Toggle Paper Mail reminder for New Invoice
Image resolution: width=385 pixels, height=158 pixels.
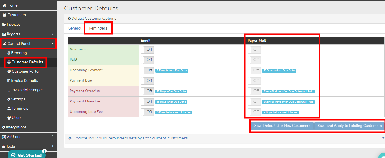pos(254,49)
